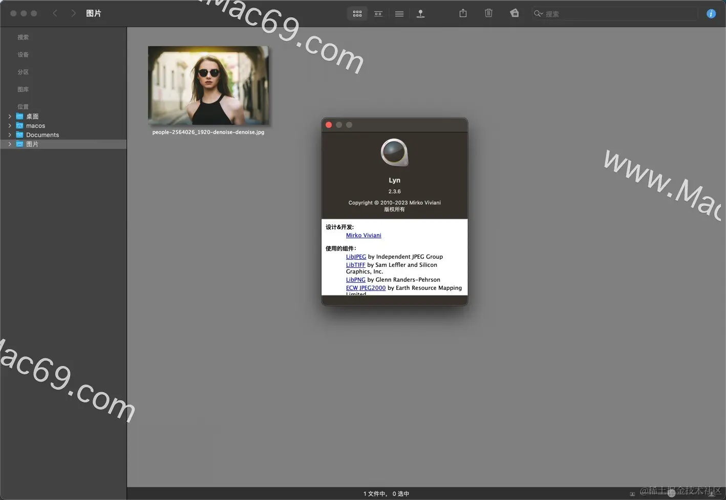Click the Lyn app logo in dialog
The height and width of the screenshot is (500, 726).
(395, 152)
